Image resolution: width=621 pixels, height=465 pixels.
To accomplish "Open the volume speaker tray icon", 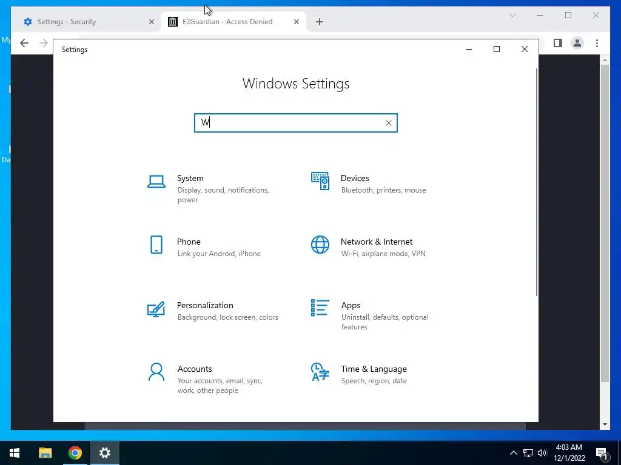I will [x=542, y=453].
